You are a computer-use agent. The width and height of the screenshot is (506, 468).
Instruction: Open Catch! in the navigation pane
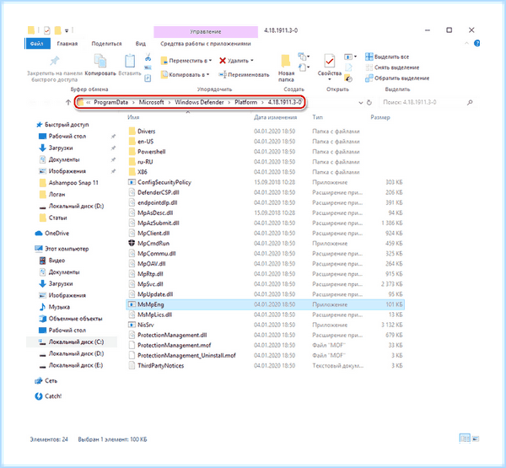(x=48, y=396)
